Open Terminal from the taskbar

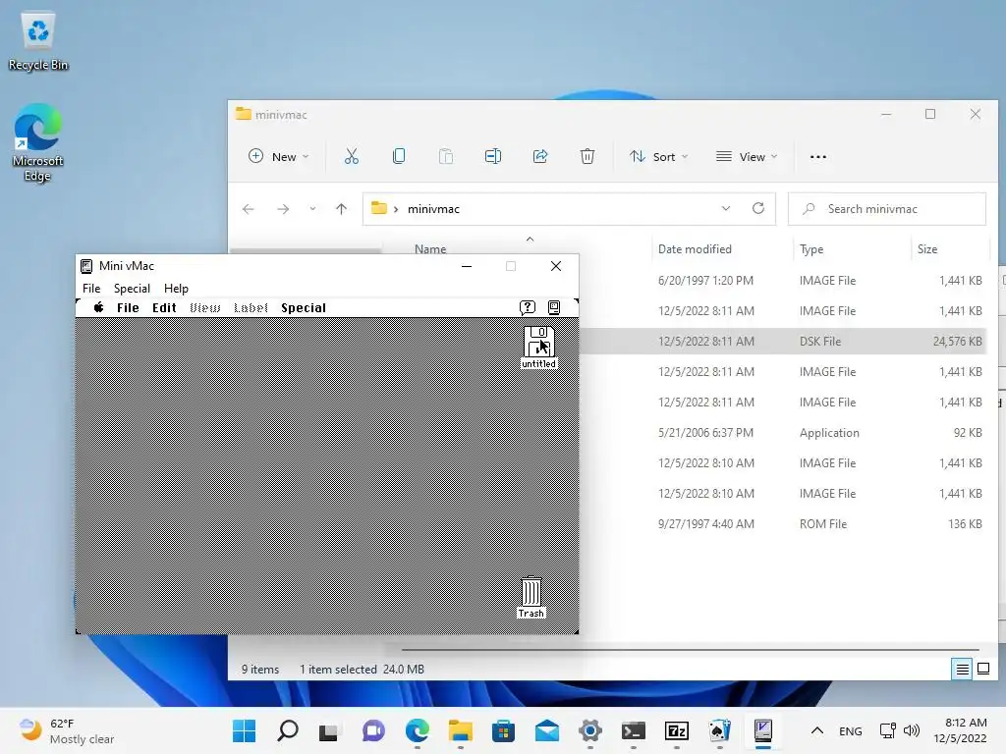tap(634, 730)
